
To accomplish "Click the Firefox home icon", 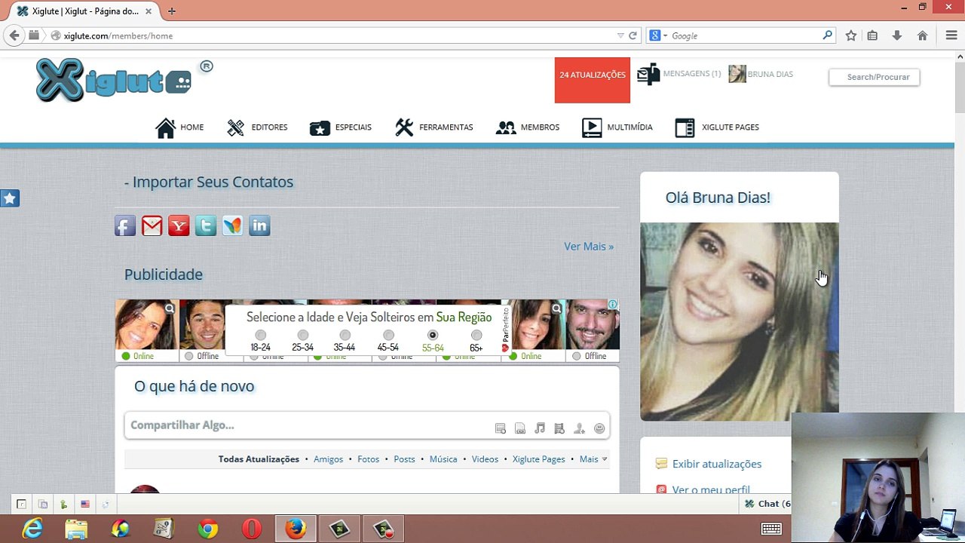I will point(922,35).
